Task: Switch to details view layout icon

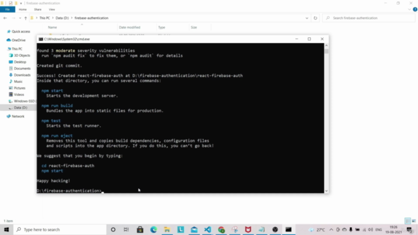Action: (x=408, y=221)
